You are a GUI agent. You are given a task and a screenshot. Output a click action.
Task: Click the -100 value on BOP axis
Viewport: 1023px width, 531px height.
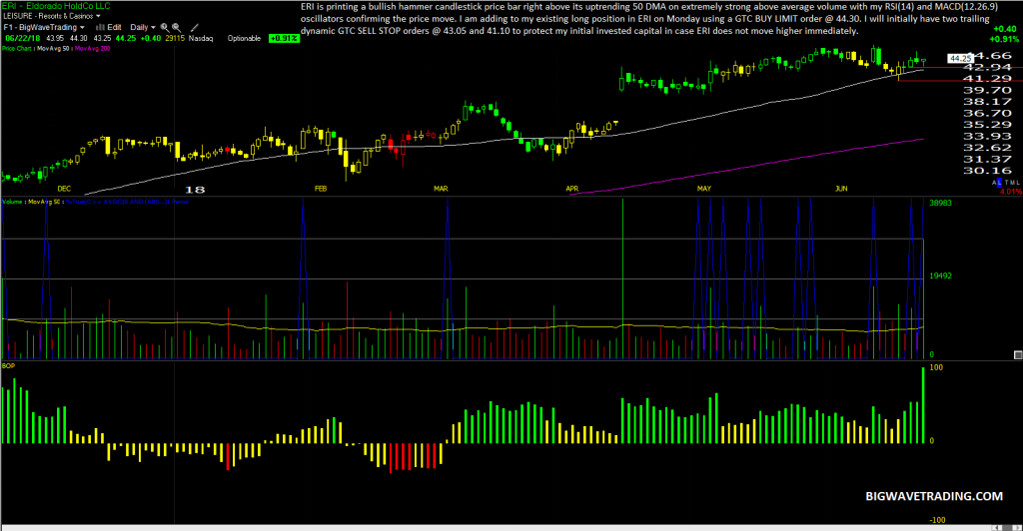[x=937, y=520]
